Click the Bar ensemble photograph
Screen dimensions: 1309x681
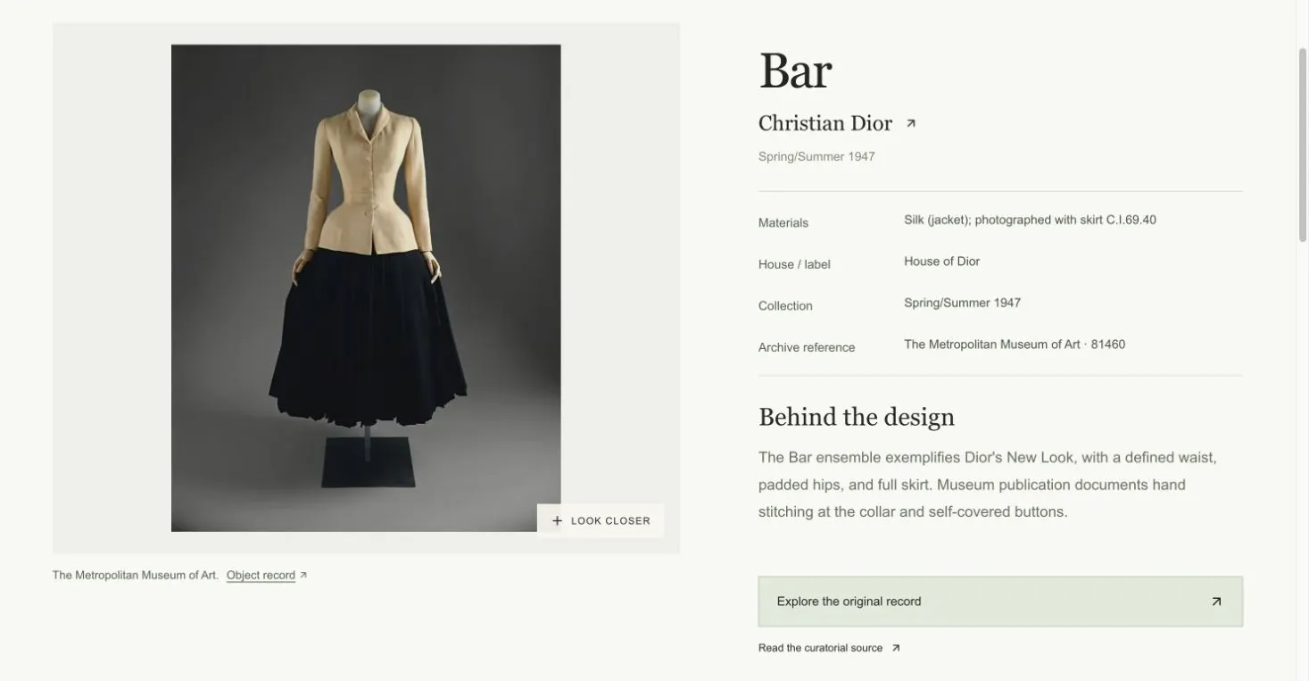(x=366, y=287)
